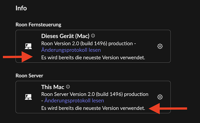Image resolution: width=200 pixels, height=123 pixels.
Task: Select the This Mac server title
Action: pyautogui.click(x=53, y=87)
